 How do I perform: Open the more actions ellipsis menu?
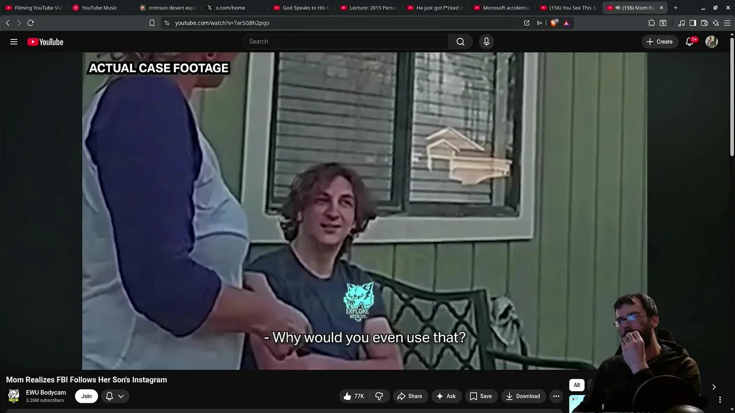click(556, 396)
